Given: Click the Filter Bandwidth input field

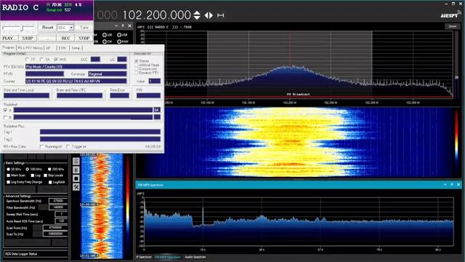Looking at the screenshot, I should [58, 207].
